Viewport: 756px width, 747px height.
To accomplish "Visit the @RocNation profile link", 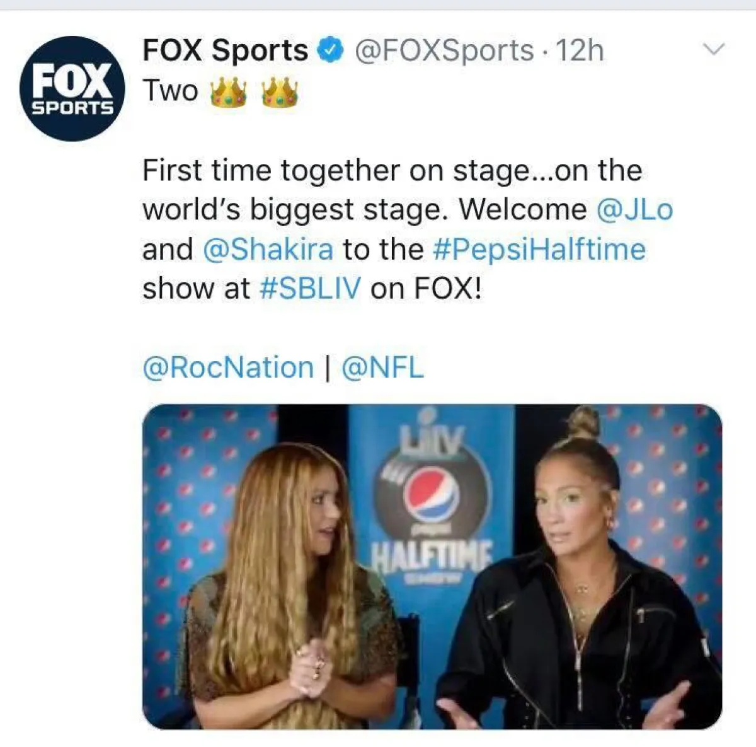I will pyautogui.click(x=228, y=368).
